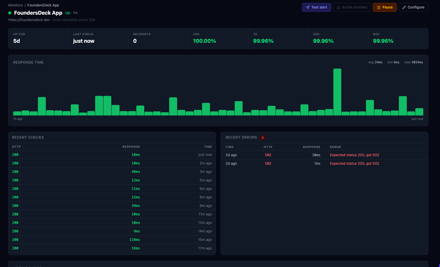Image resolution: width=440 pixels, height=267 pixels.
Task: Click the tallest response time bar
Action: coord(337,92)
